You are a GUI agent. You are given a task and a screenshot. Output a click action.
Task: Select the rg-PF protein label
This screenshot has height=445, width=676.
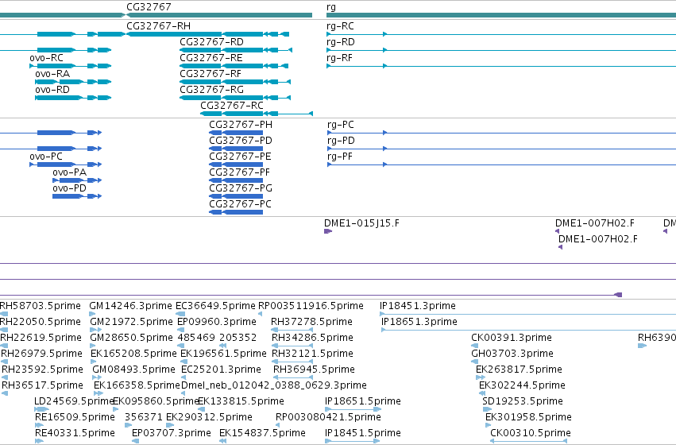340,157
